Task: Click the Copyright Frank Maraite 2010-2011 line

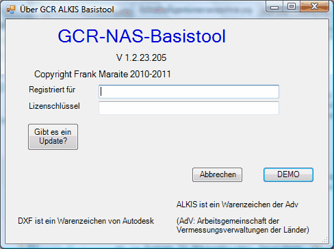Action: pyautogui.click(x=103, y=75)
